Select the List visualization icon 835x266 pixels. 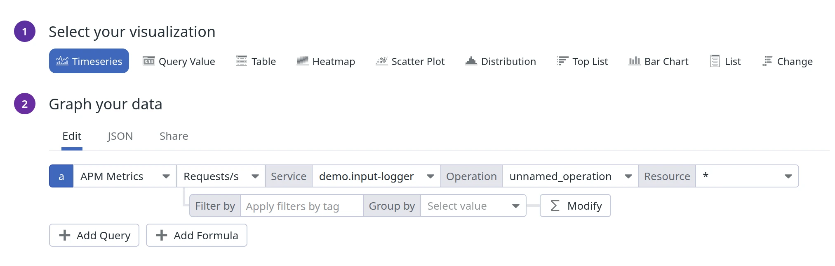(x=715, y=61)
